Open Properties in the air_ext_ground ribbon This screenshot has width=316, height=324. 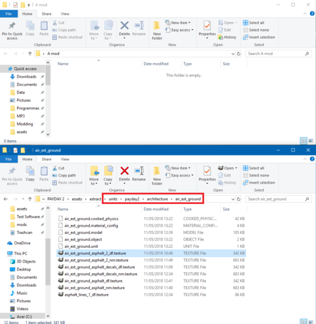pos(207,175)
